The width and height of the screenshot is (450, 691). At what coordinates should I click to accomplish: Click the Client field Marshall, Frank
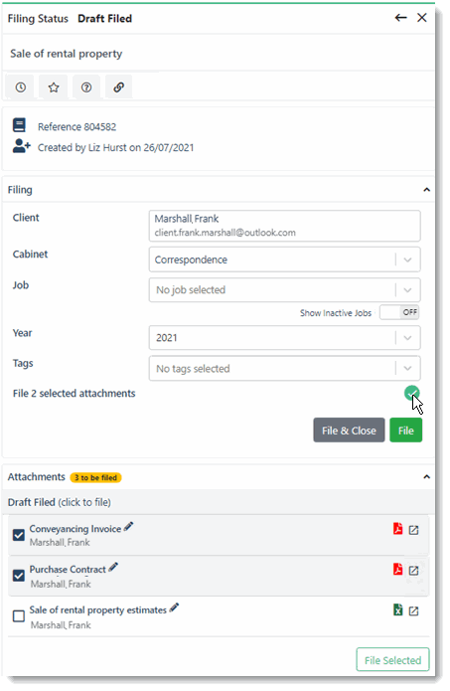point(284,226)
